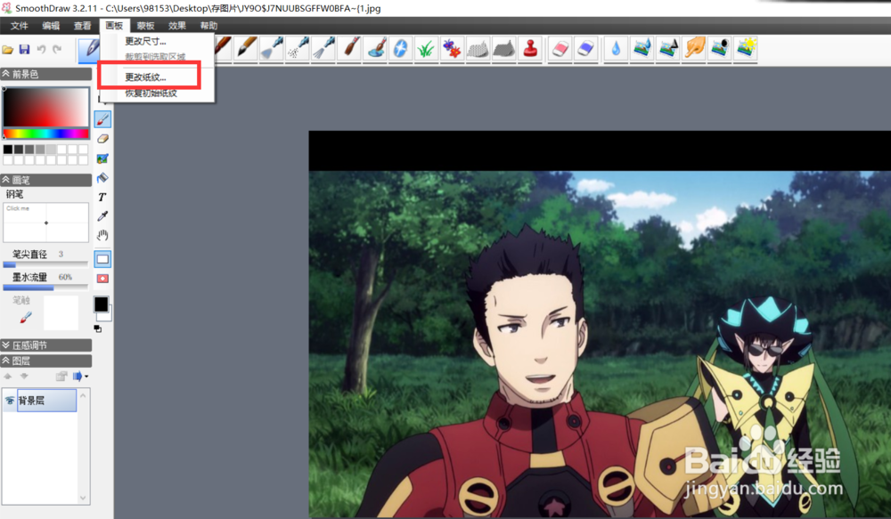Select the light dotted texture brush
Image resolution: width=891 pixels, height=519 pixels.
click(478, 48)
